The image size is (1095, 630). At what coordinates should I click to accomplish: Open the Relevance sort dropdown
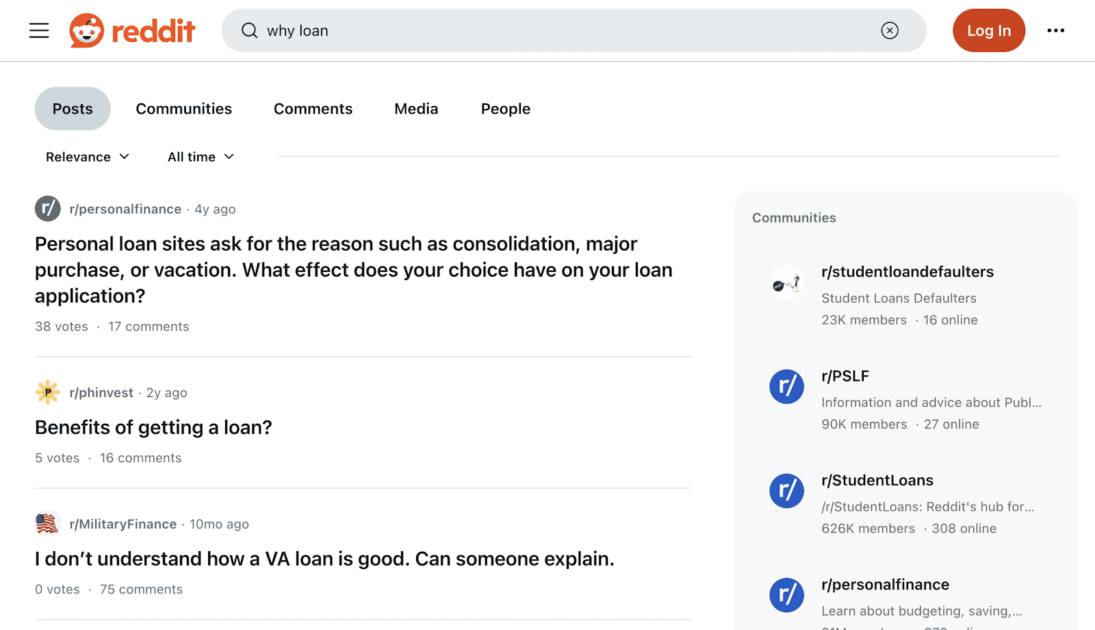point(87,156)
